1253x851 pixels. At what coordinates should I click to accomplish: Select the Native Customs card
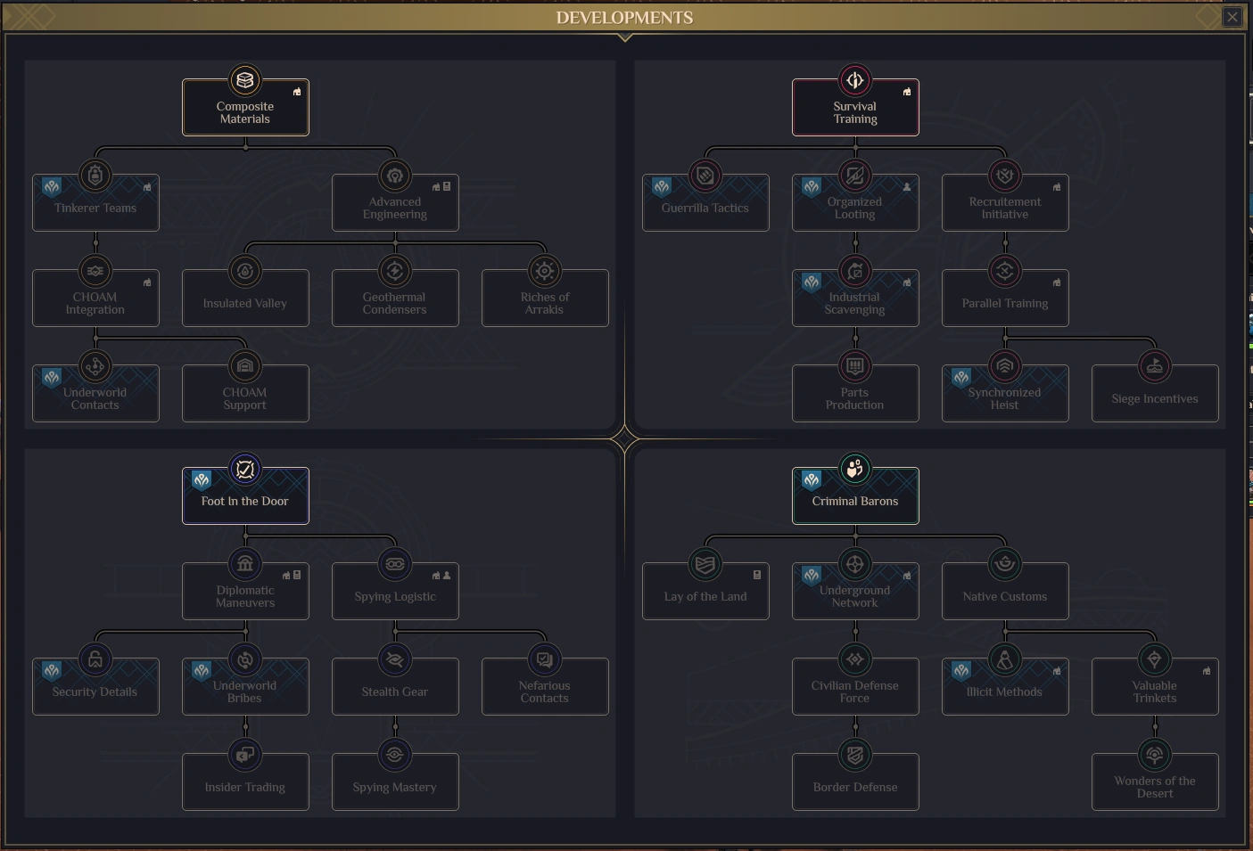coord(1005,591)
